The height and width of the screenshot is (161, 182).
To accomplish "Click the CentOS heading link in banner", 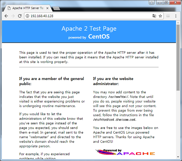I will pyautogui.click(x=99, y=36).
